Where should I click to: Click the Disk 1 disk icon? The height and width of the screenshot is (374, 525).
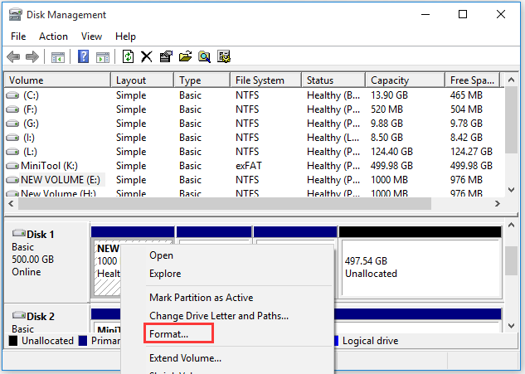click(x=19, y=233)
